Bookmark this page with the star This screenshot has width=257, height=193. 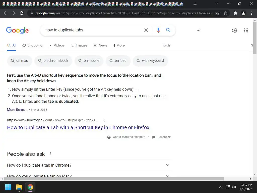click(x=225, y=13)
